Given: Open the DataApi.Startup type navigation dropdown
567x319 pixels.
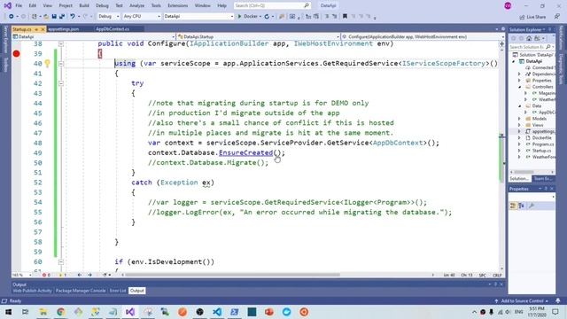Looking at the screenshot, I should [259, 36].
